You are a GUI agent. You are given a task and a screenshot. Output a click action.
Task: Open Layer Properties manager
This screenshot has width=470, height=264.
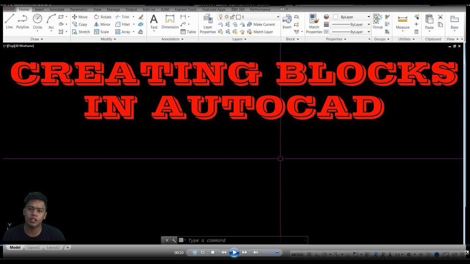click(208, 24)
